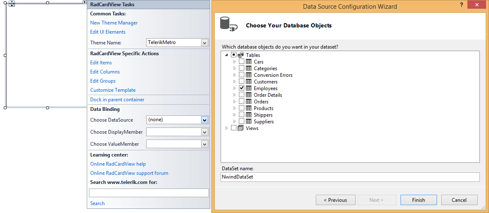This screenshot has width=489, height=213.
Task: Click the Previous button in the wizard
Action: coord(335,200)
